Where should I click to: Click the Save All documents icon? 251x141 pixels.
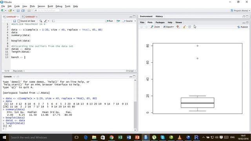click(x=23, y=11)
